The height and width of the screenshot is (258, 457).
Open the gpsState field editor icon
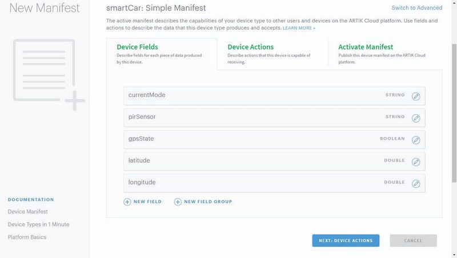(416, 140)
